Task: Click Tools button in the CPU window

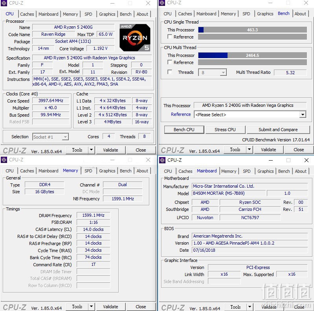Action: (x=77, y=150)
